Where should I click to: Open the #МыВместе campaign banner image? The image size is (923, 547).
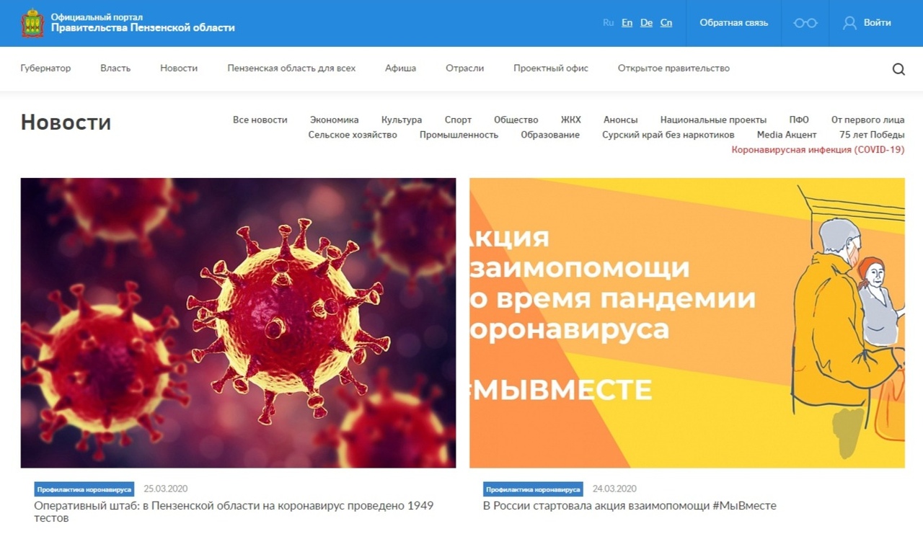(686, 323)
